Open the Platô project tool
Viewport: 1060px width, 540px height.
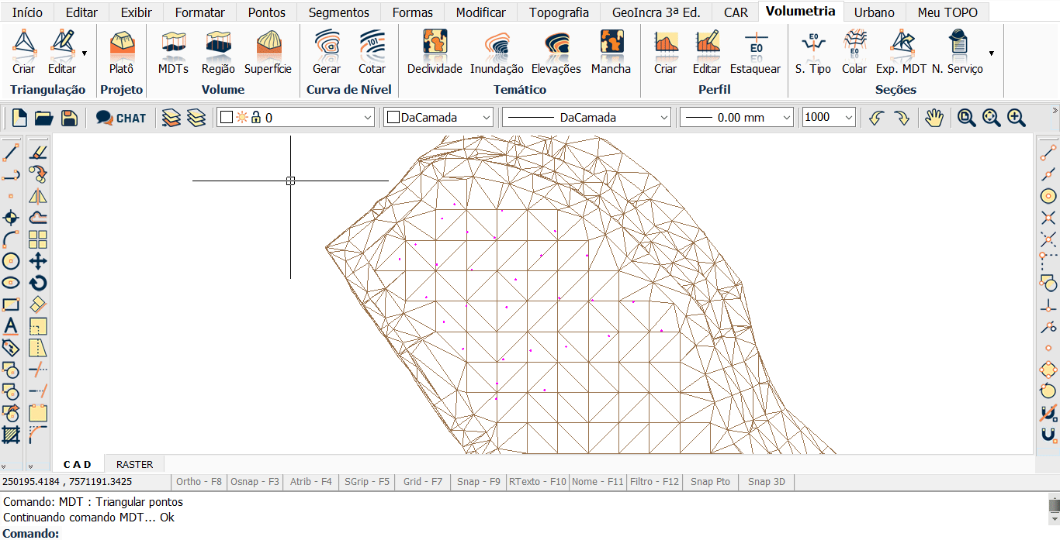pos(121,52)
